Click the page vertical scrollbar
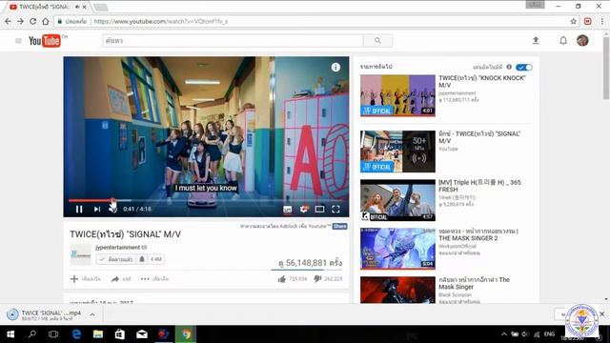This screenshot has width=610, height=343. click(x=606, y=68)
